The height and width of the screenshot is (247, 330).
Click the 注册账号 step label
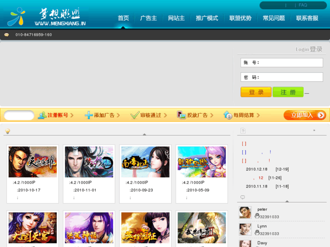click(x=58, y=115)
